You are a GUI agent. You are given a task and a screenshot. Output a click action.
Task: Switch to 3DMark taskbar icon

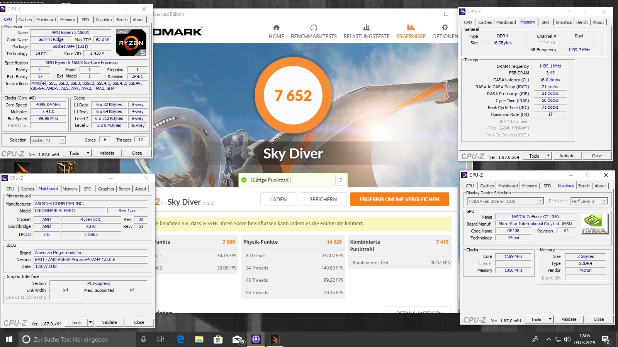point(275,339)
